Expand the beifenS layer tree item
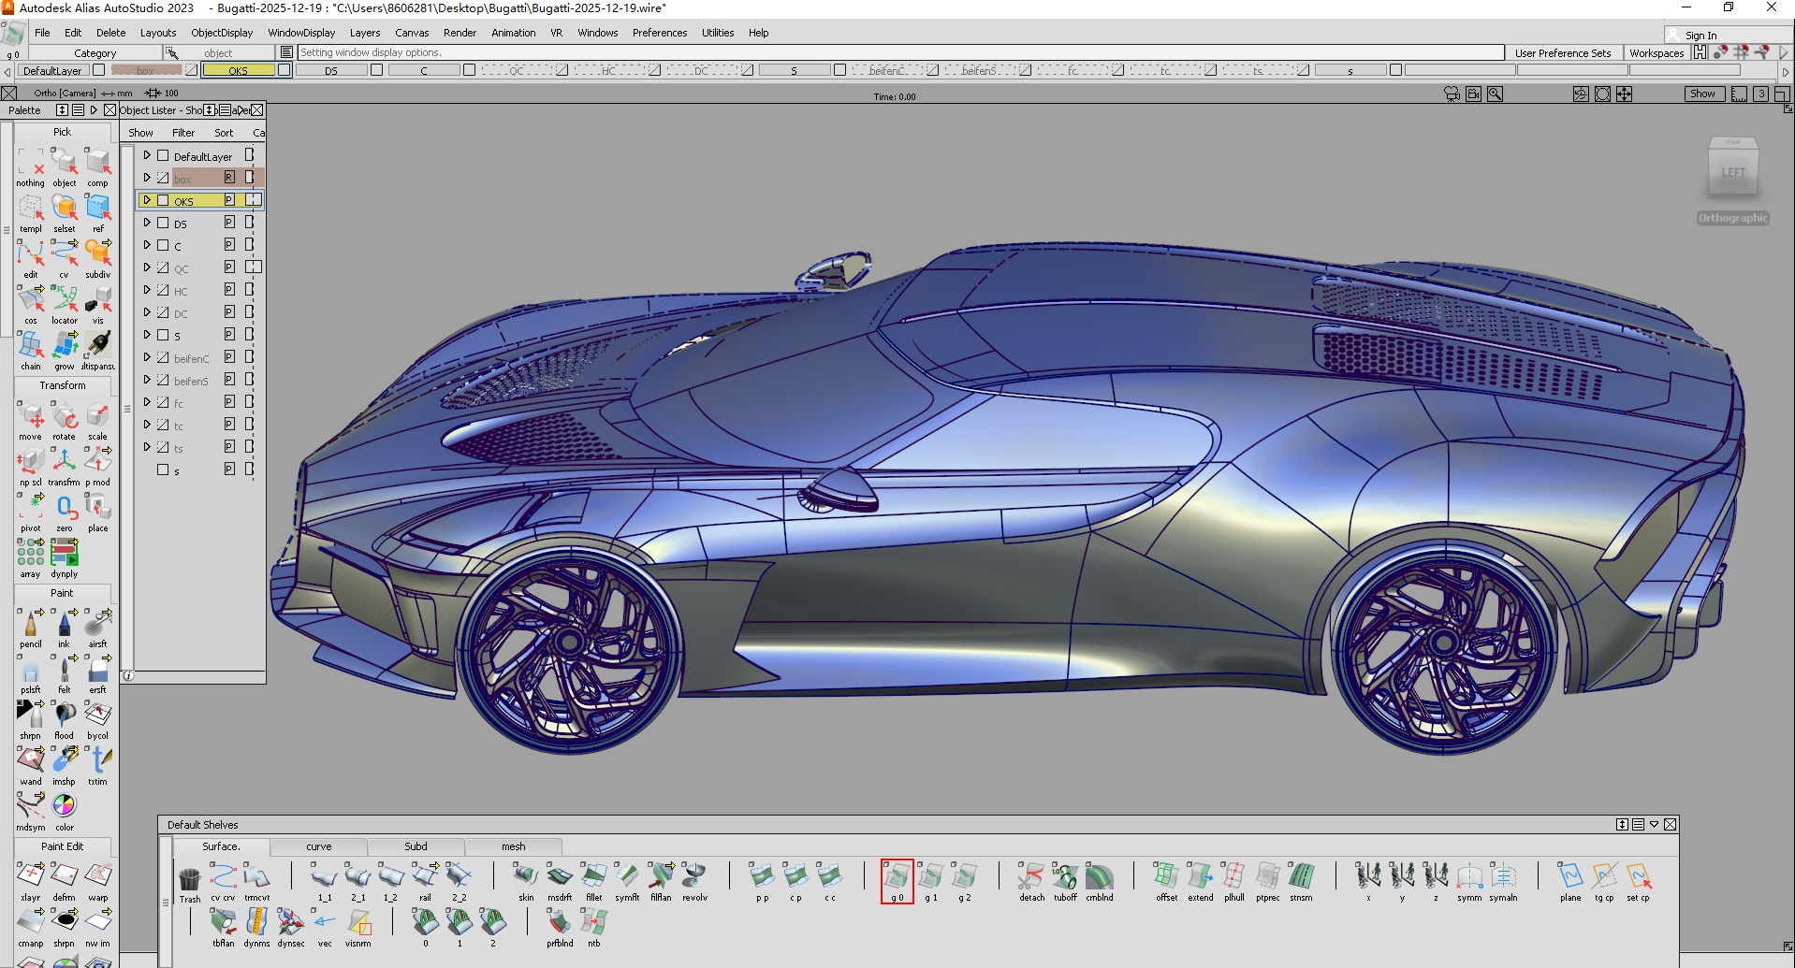The height and width of the screenshot is (968, 1795). [x=148, y=380]
